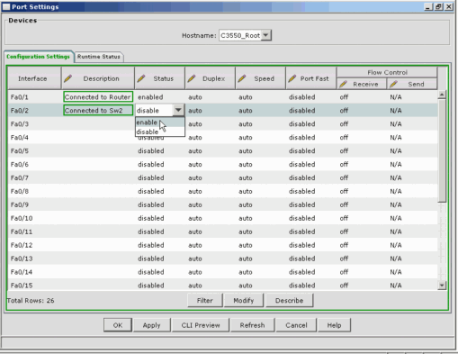Choose disable in status dropdown list
The image size is (458, 354).
point(160,132)
